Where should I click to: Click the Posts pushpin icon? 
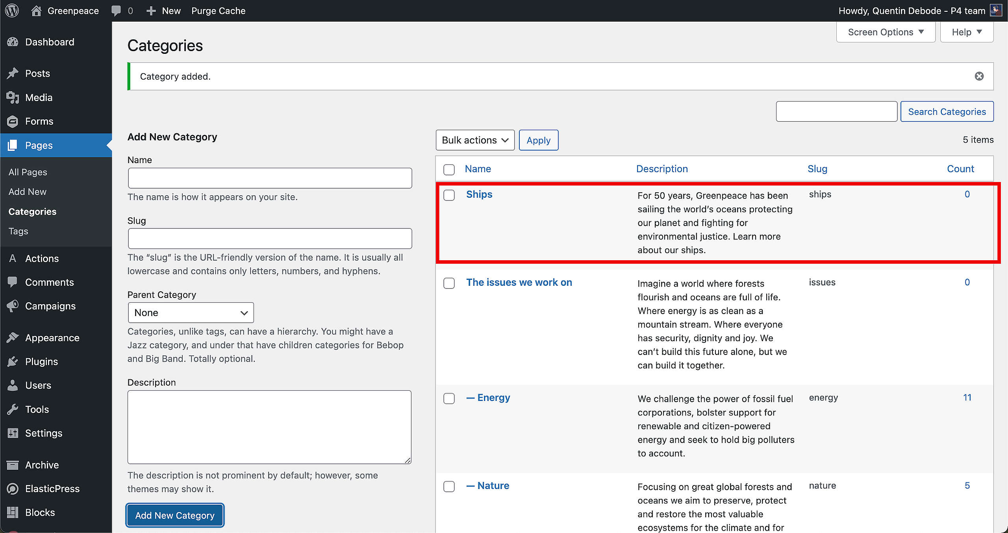(13, 74)
